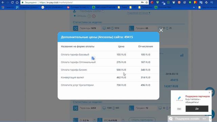Open the alarm clock extension icon
This screenshot has width=217, height=122.
[174, 2]
